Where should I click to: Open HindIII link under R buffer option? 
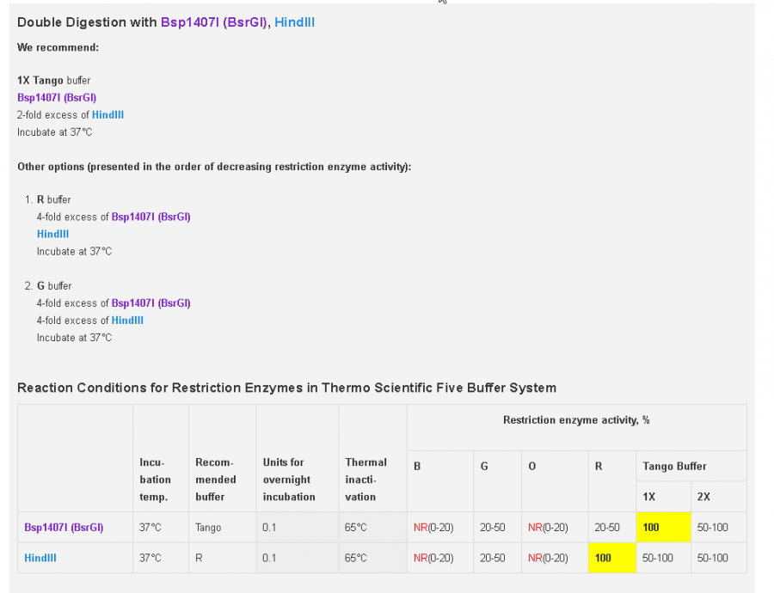pos(52,234)
